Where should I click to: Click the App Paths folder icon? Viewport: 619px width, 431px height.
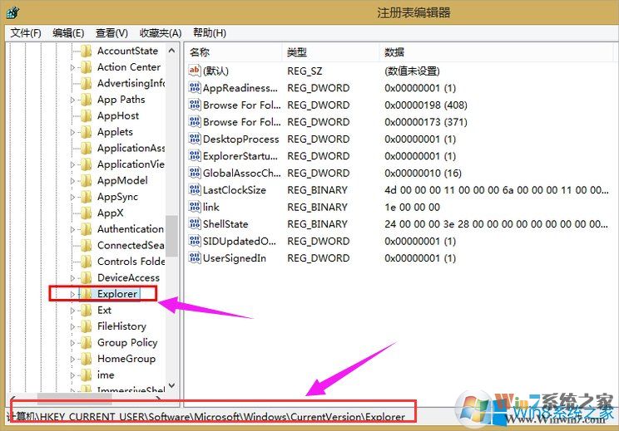pyautogui.click(x=86, y=100)
